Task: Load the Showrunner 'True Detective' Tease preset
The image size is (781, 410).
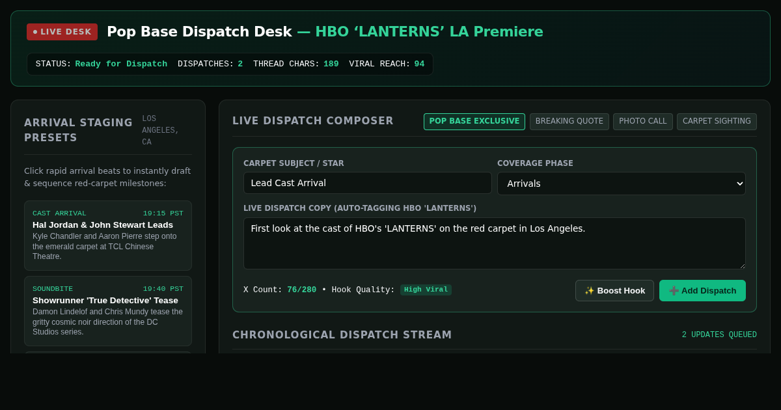Action: [x=108, y=311]
